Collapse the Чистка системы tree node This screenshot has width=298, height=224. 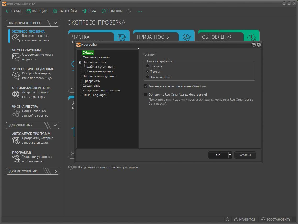coord(80,62)
